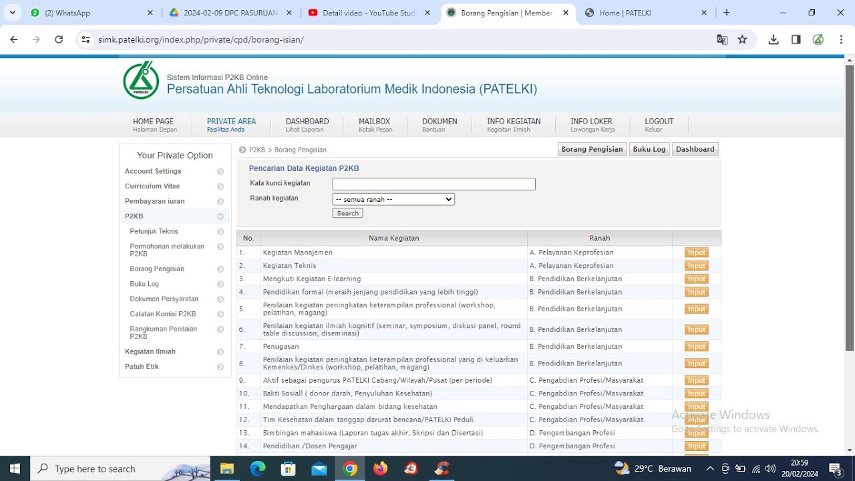Click in Kata kunci kegiatan field
The width and height of the screenshot is (855, 481).
tap(434, 184)
